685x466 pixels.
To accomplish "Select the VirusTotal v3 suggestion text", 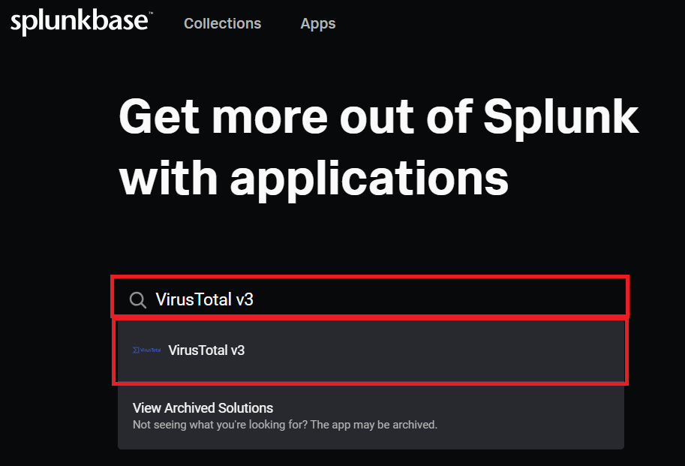I will pyautogui.click(x=207, y=350).
